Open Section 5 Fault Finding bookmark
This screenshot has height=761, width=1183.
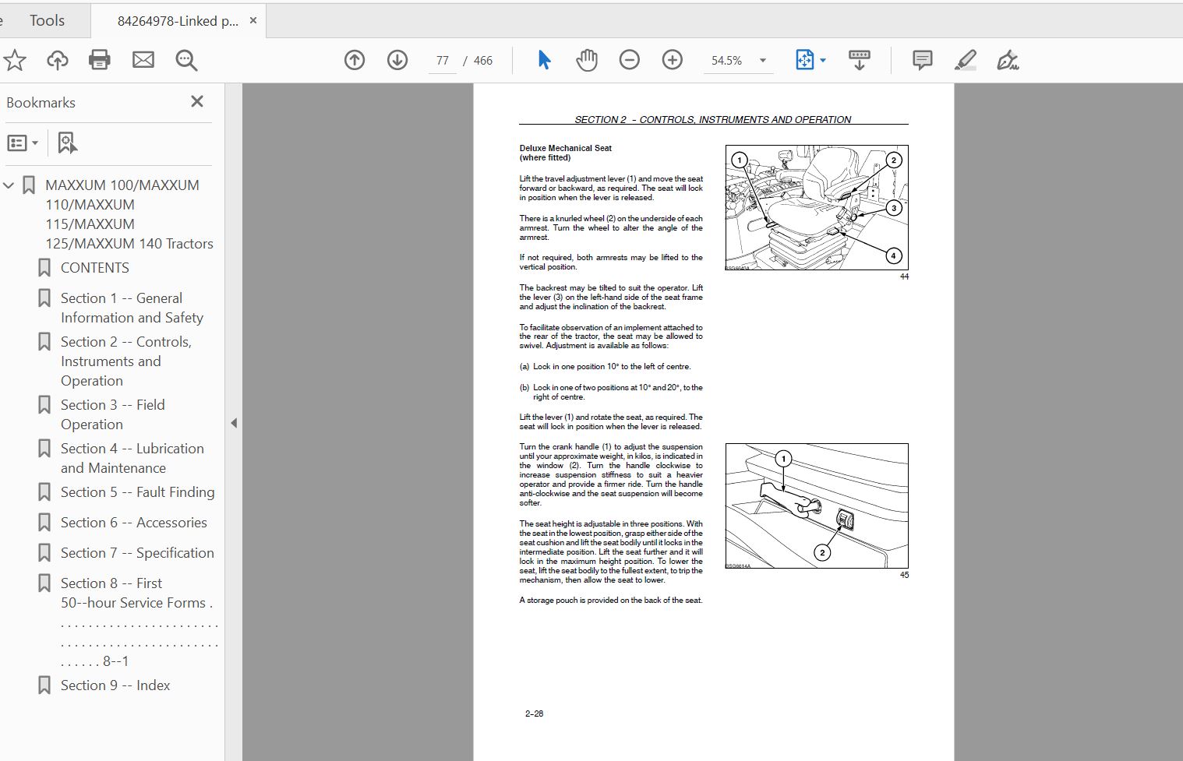tap(138, 492)
